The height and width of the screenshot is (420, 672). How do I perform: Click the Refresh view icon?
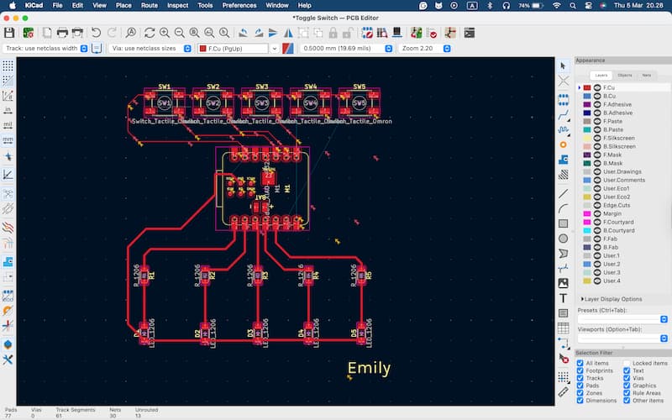tap(149, 33)
